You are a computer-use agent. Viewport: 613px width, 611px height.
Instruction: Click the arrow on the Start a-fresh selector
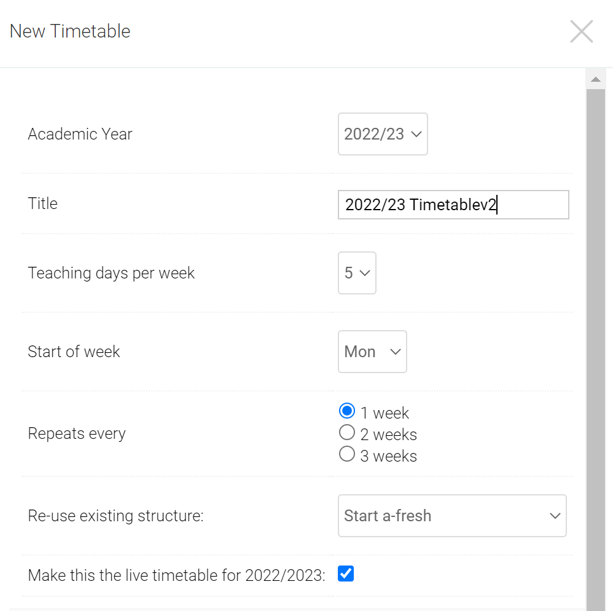pyautogui.click(x=555, y=516)
